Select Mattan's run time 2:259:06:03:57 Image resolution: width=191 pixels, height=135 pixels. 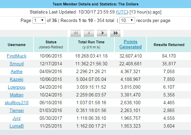91,95
